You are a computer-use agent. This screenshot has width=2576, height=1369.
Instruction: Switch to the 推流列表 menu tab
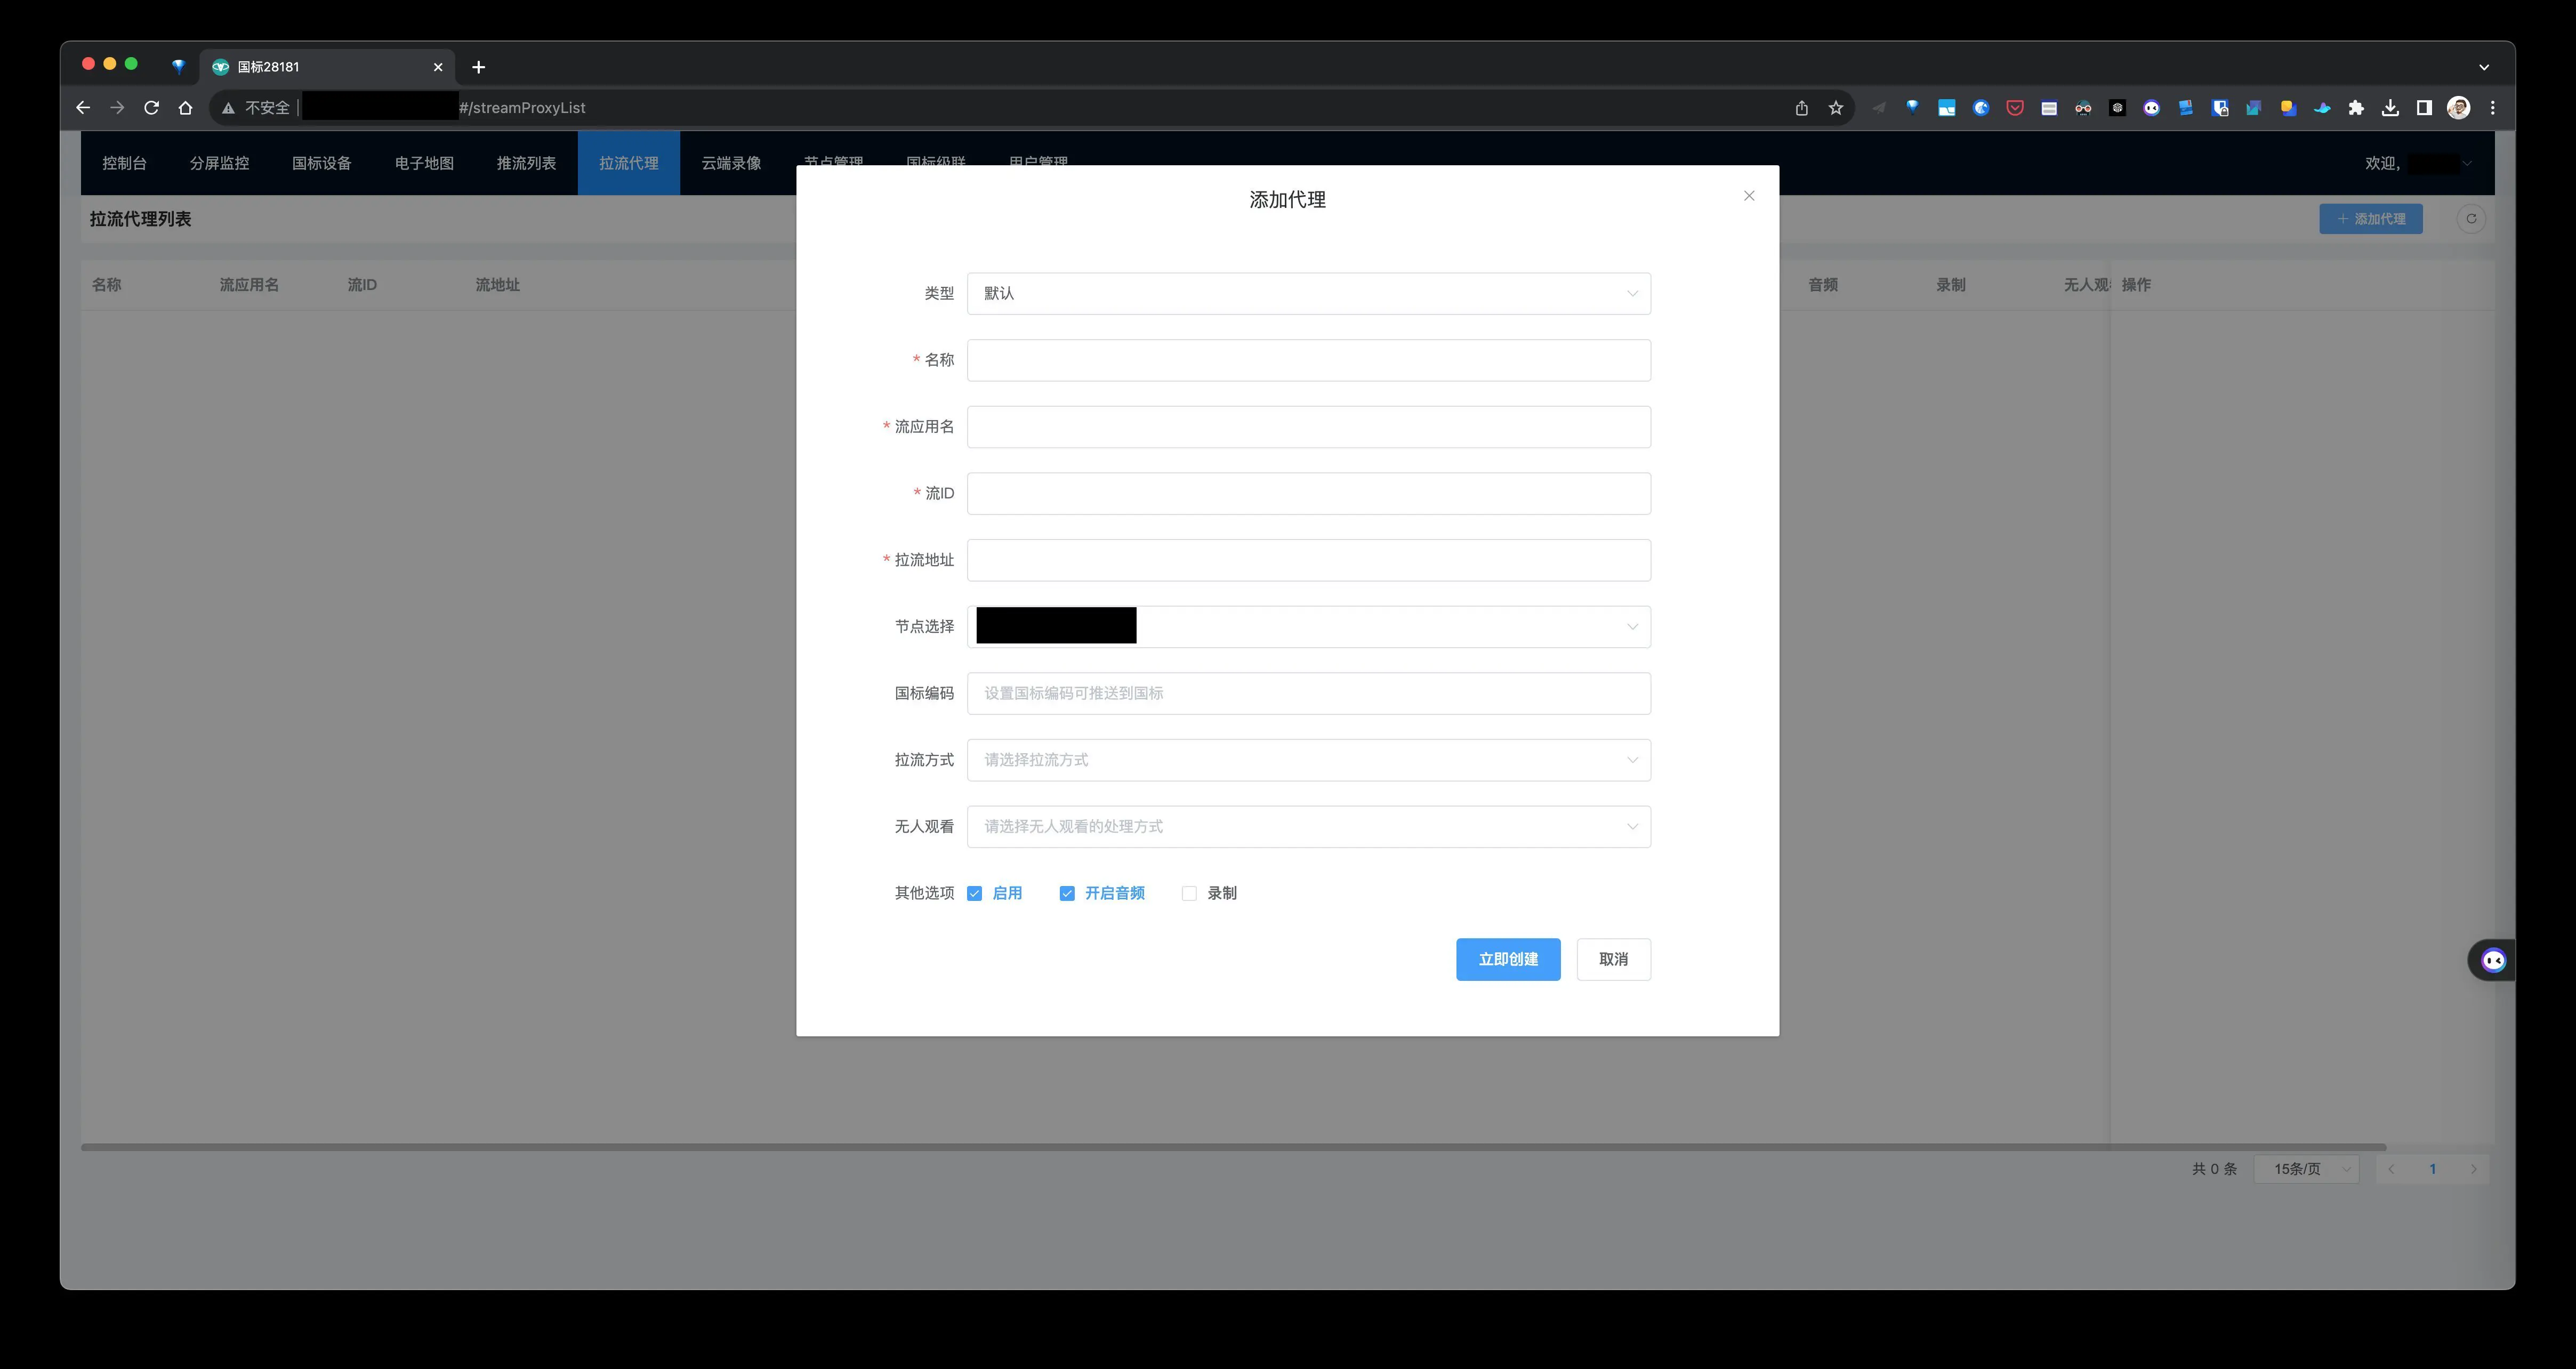tap(526, 163)
